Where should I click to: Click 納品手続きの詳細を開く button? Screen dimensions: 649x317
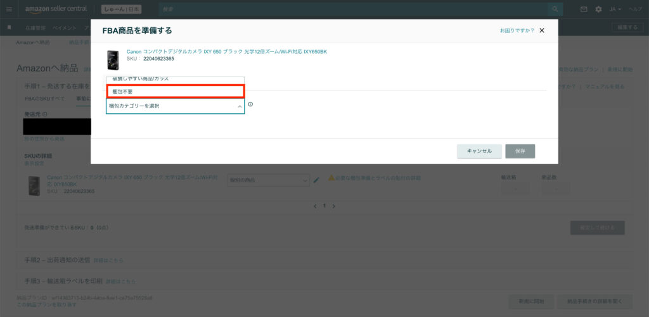[x=594, y=301]
